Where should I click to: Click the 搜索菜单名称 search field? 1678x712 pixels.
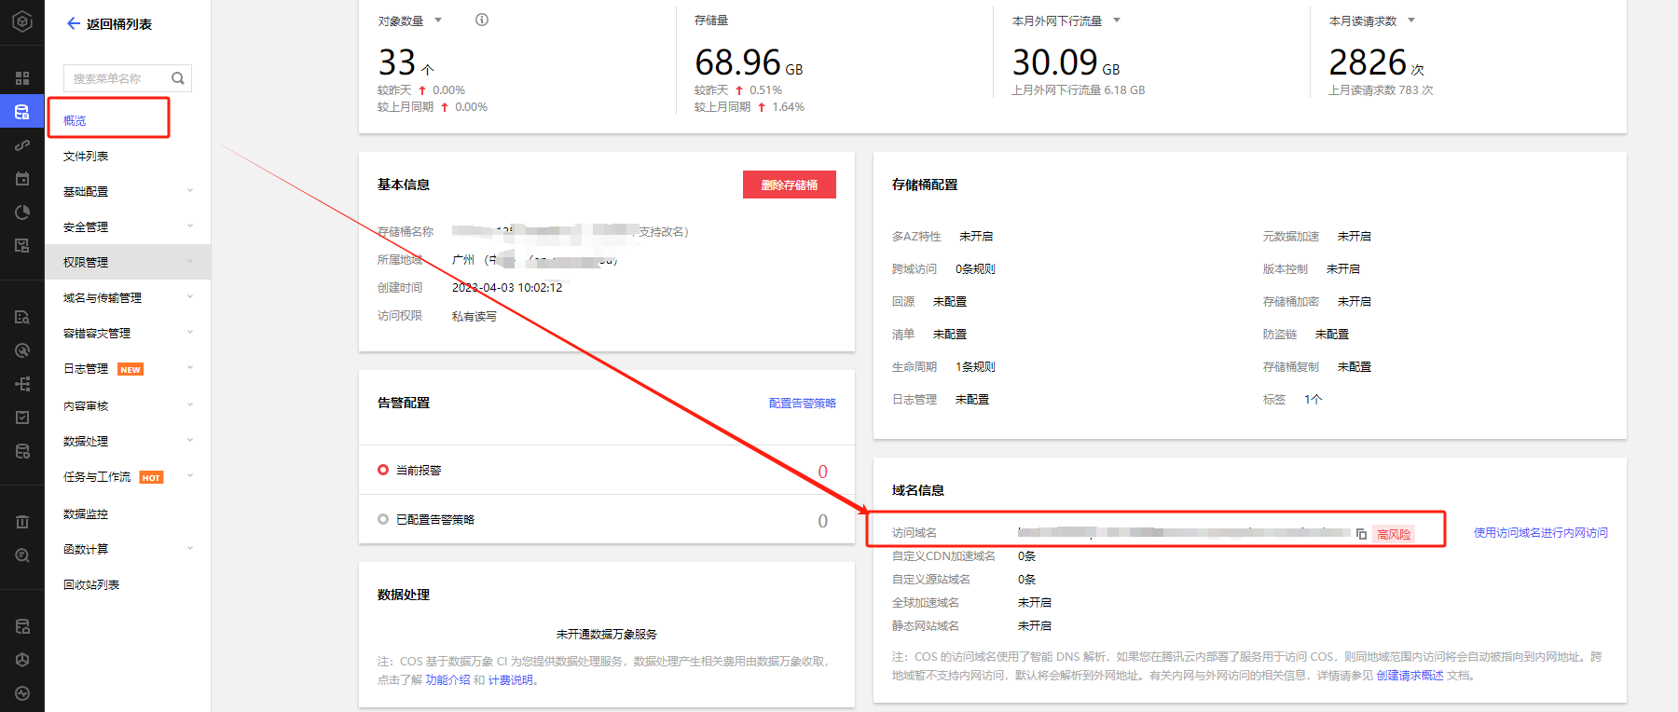117,78
